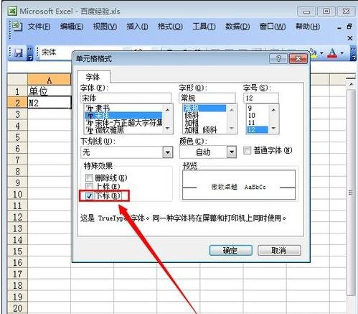Click the font style list scroll up arrow
Viewport: 358px width, 314px height.
[x=231, y=110]
